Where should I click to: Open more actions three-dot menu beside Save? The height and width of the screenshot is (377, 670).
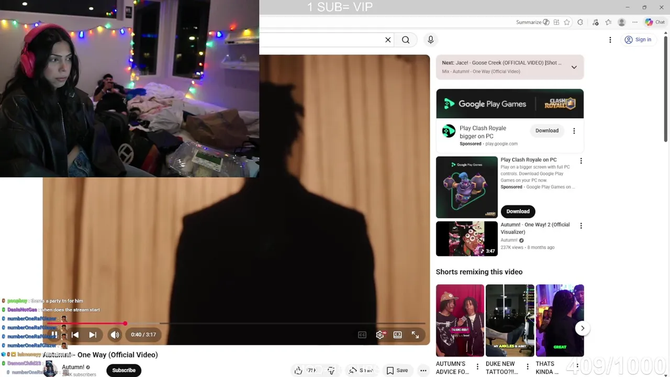click(x=423, y=371)
